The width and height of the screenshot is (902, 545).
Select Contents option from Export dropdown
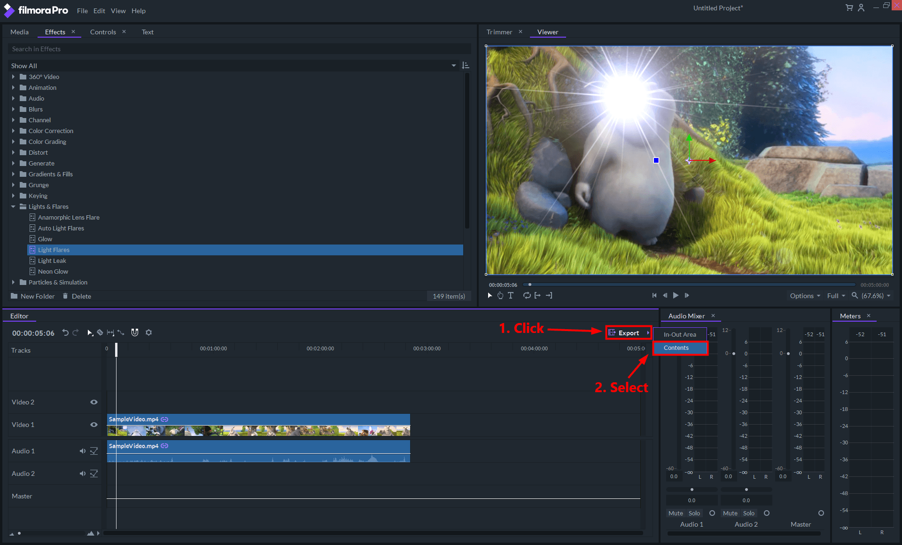676,348
